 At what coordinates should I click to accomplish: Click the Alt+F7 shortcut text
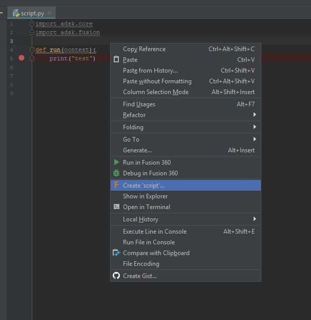click(x=245, y=104)
